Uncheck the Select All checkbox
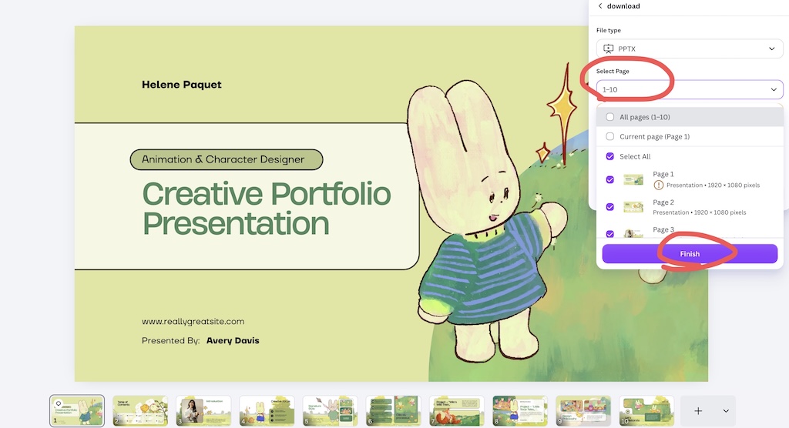 (610, 156)
